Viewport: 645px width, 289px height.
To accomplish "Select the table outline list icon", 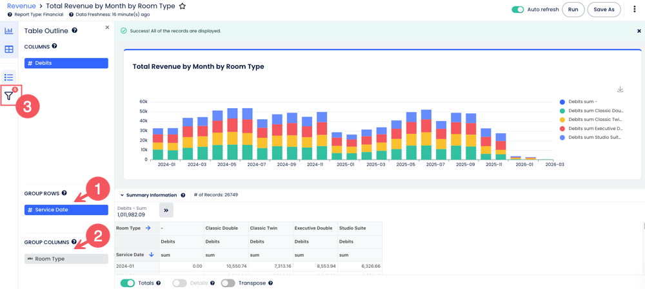I will [x=8, y=77].
